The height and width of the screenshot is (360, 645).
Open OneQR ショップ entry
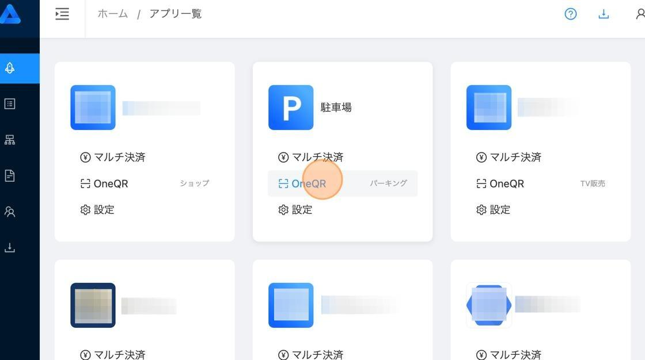pos(145,183)
